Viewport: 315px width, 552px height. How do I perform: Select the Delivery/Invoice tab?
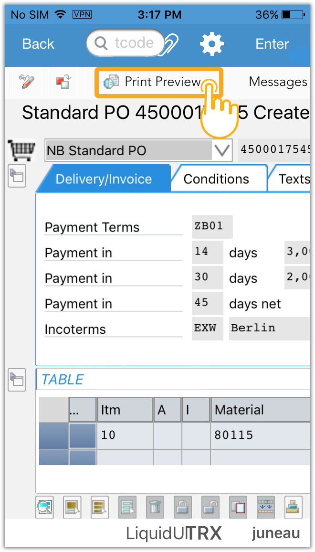[104, 179]
